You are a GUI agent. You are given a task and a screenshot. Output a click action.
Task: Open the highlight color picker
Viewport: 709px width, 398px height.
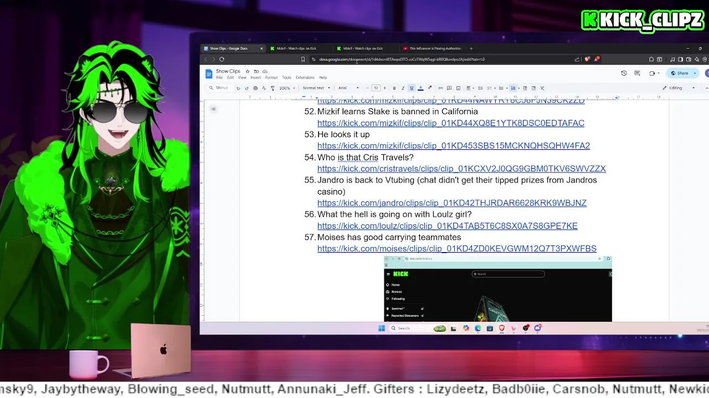click(430, 88)
